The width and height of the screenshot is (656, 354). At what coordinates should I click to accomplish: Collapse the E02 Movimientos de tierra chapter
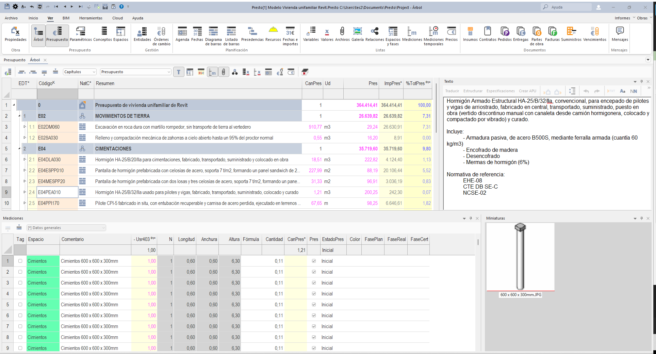[19, 116]
